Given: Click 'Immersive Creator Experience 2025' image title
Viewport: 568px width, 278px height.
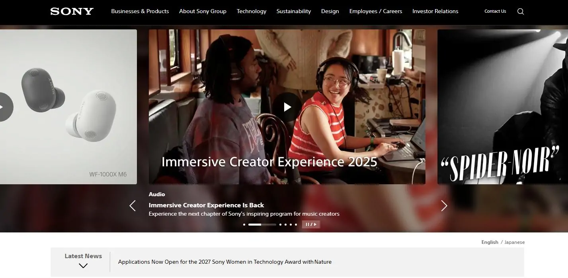Looking at the screenshot, I should [269, 162].
